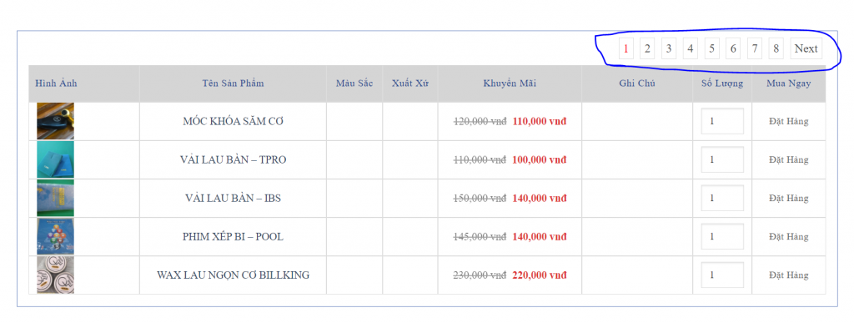Screen dimensions: 854x323
Task: Focus quantity field for VẢI LAU BÀN – IBS
Action: [722, 199]
